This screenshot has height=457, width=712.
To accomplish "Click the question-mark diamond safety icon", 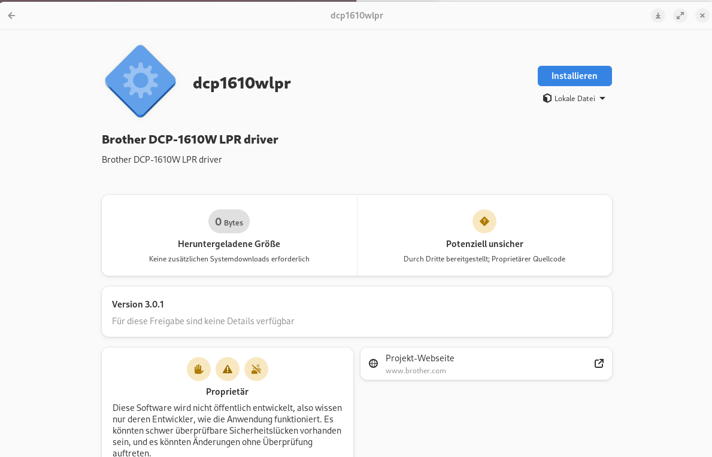I will click(484, 221).
